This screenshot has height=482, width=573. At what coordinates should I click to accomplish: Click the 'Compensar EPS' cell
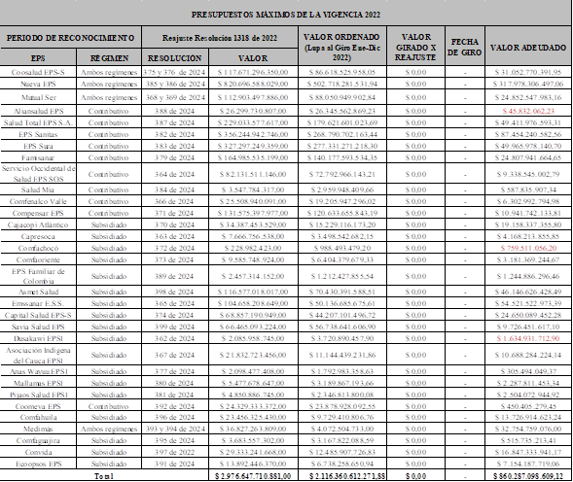[x=38, y=213]
